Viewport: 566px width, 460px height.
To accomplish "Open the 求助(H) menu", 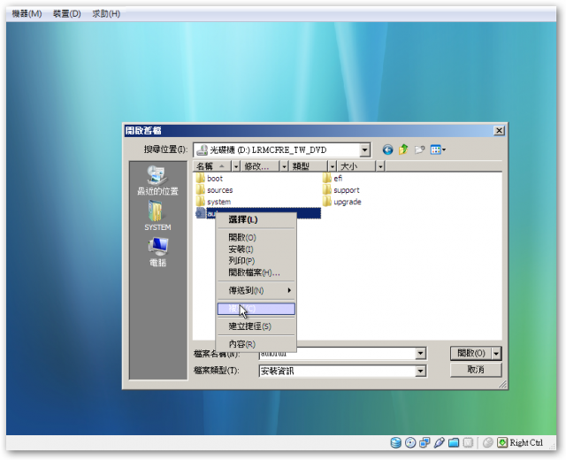I will tap(106, 14).
